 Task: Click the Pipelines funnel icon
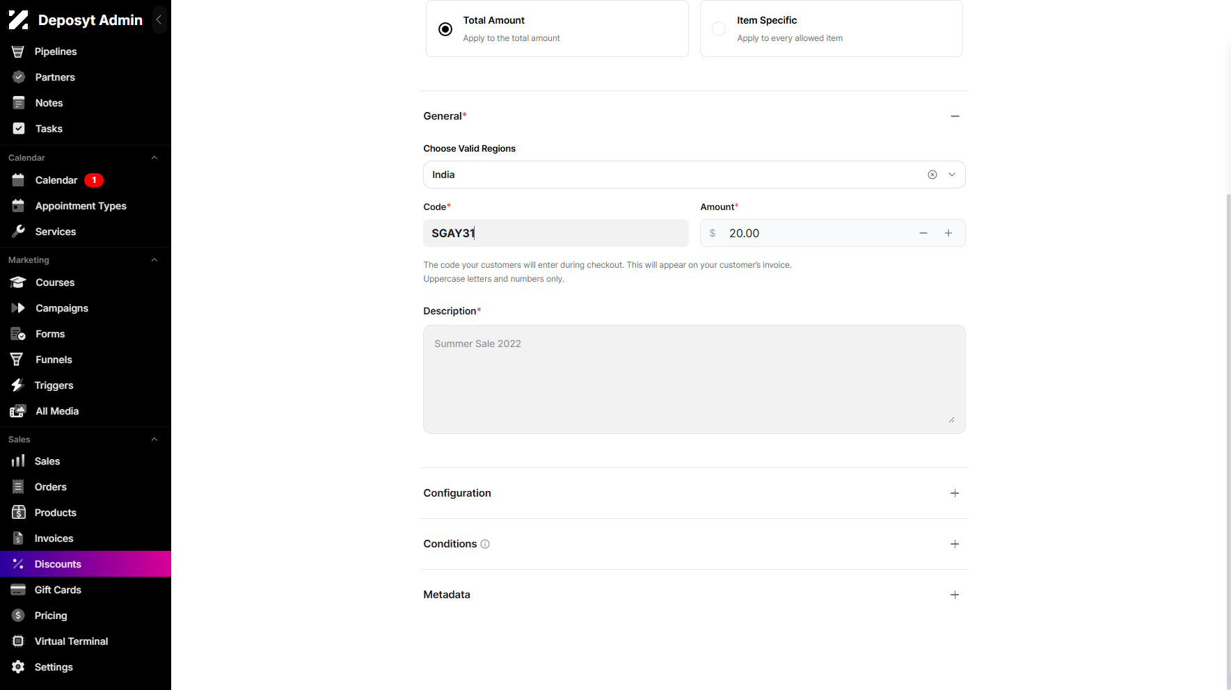(x=18, y=51)
